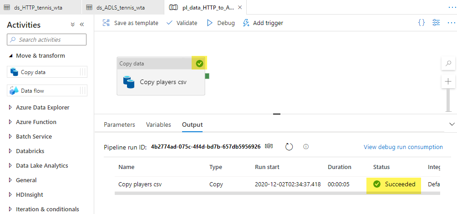Viewport: 457px width, 214px height.
Task: Collapse the output panel chevron
Action: [452, 124]
